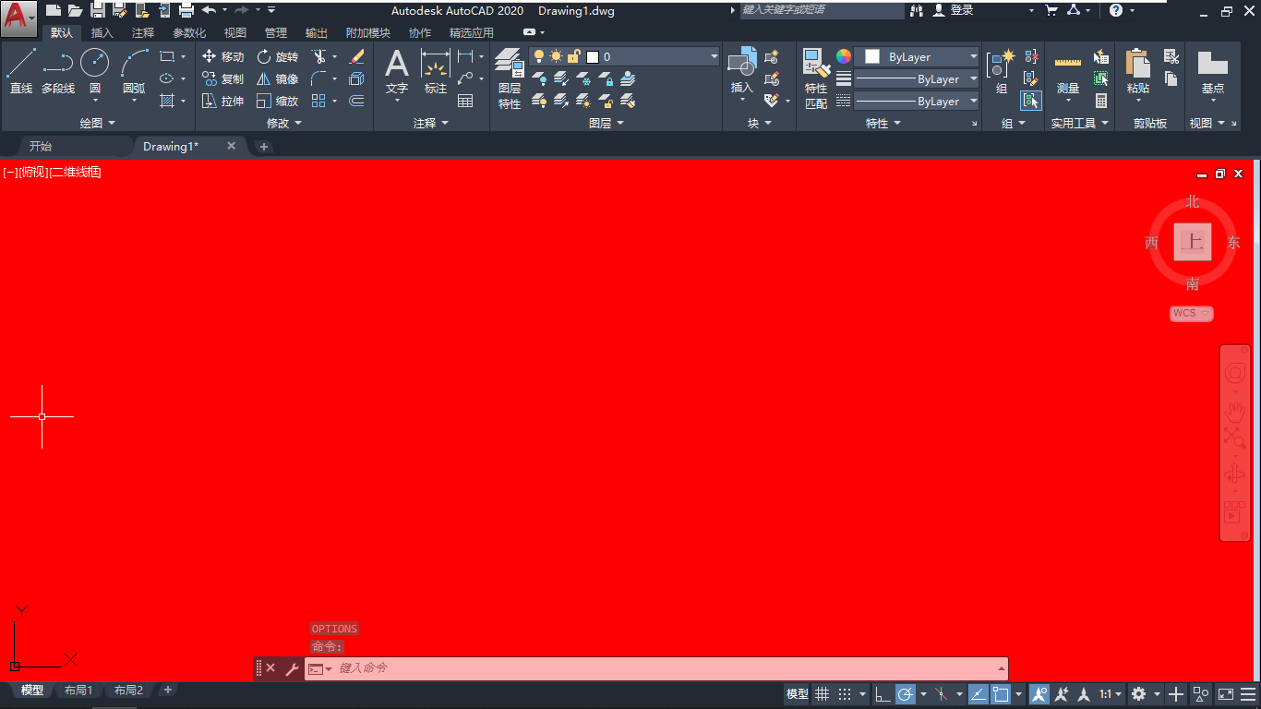The image size is (1261, 709).
Task: Activate the 复制 (Copy) command
Action: (x=222, y=78)
